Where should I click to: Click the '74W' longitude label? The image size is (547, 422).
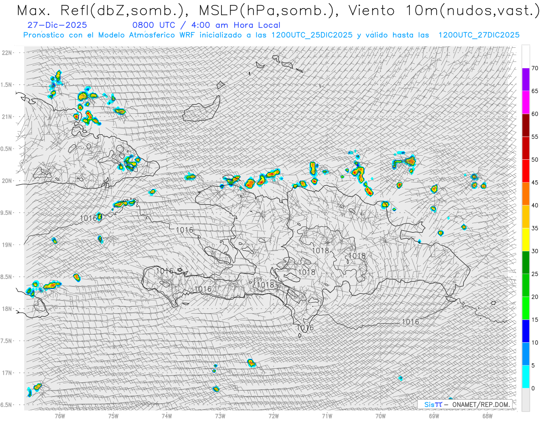(x=167, y=415)
